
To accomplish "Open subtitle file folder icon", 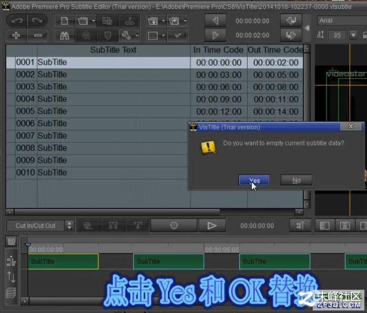I will coord(83,21).
